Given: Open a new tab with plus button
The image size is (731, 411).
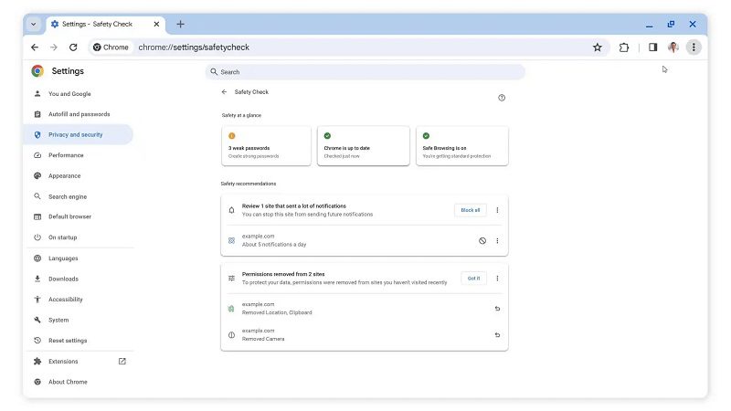Looking at the screenshot, I should [x=180, y=25].
